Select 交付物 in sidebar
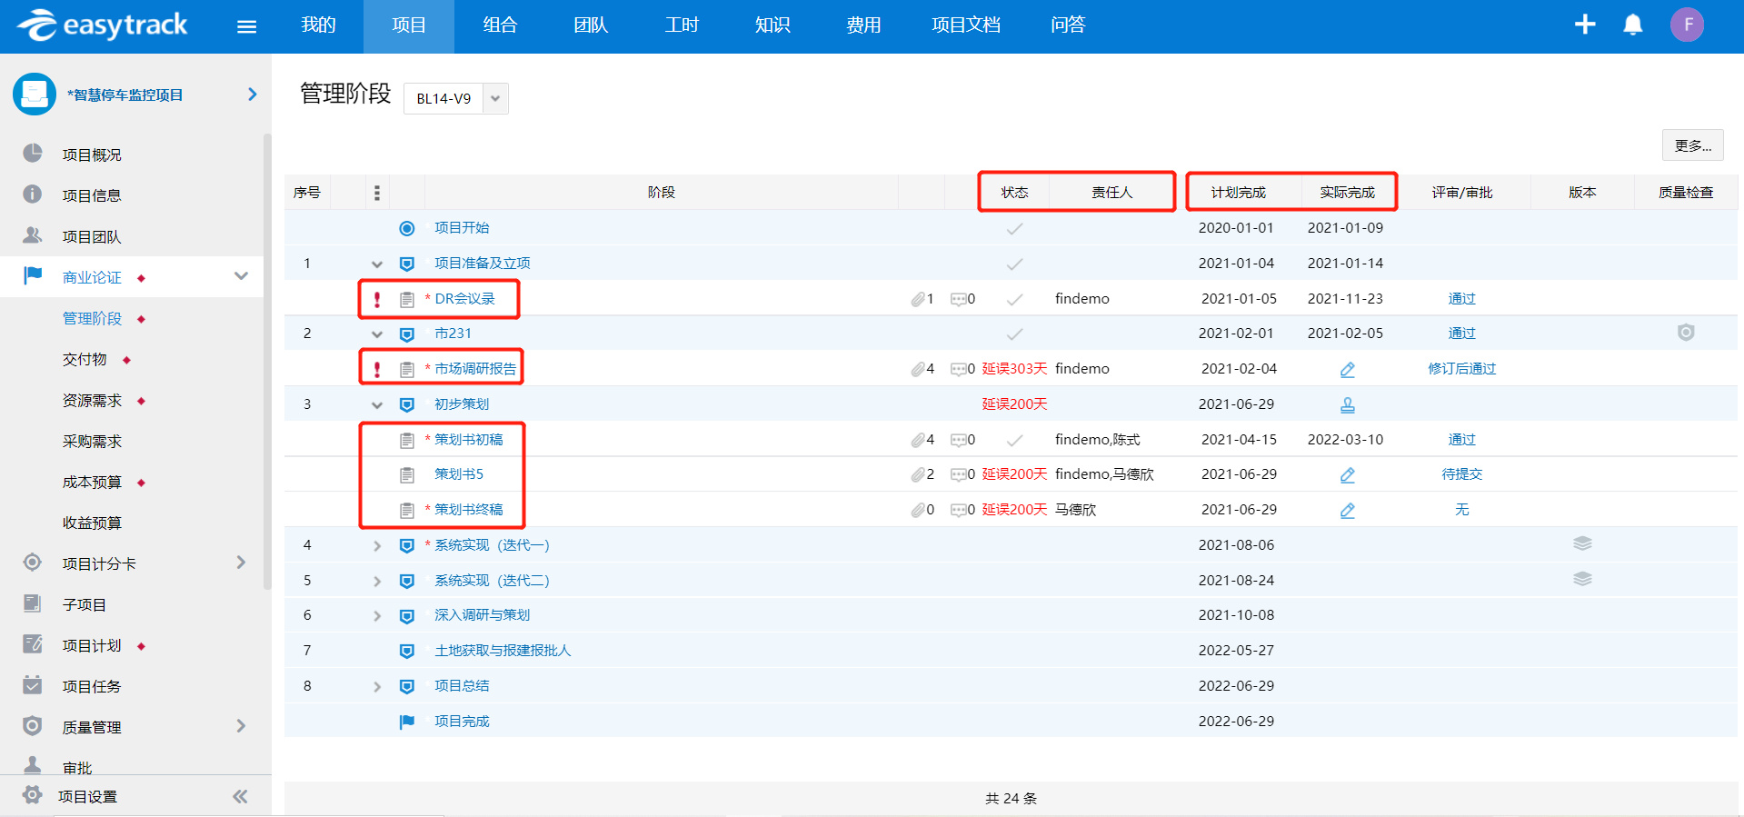The image size is (1744, 817). pyautogui.click(x=85, y=360)
